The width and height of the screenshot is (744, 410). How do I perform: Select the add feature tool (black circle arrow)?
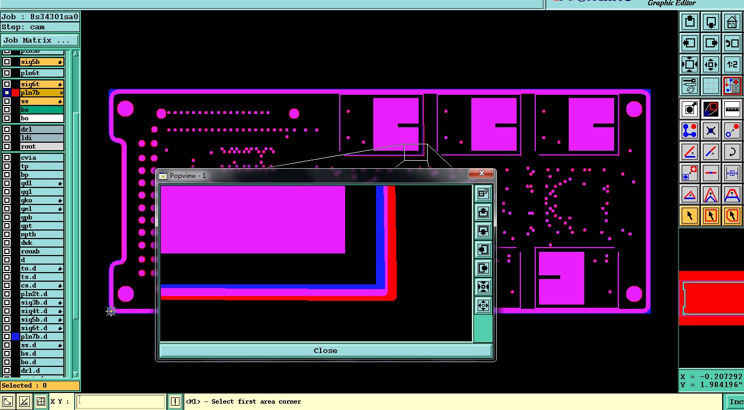(690, 109)
